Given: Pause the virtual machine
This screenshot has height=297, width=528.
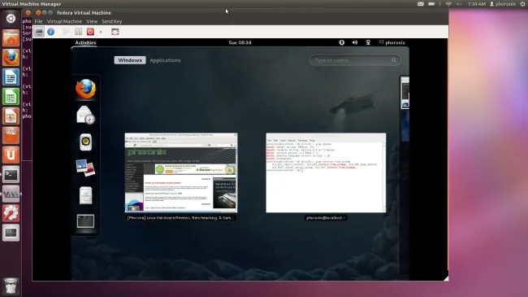Looking at the screenshot, I should pos(79,32).
